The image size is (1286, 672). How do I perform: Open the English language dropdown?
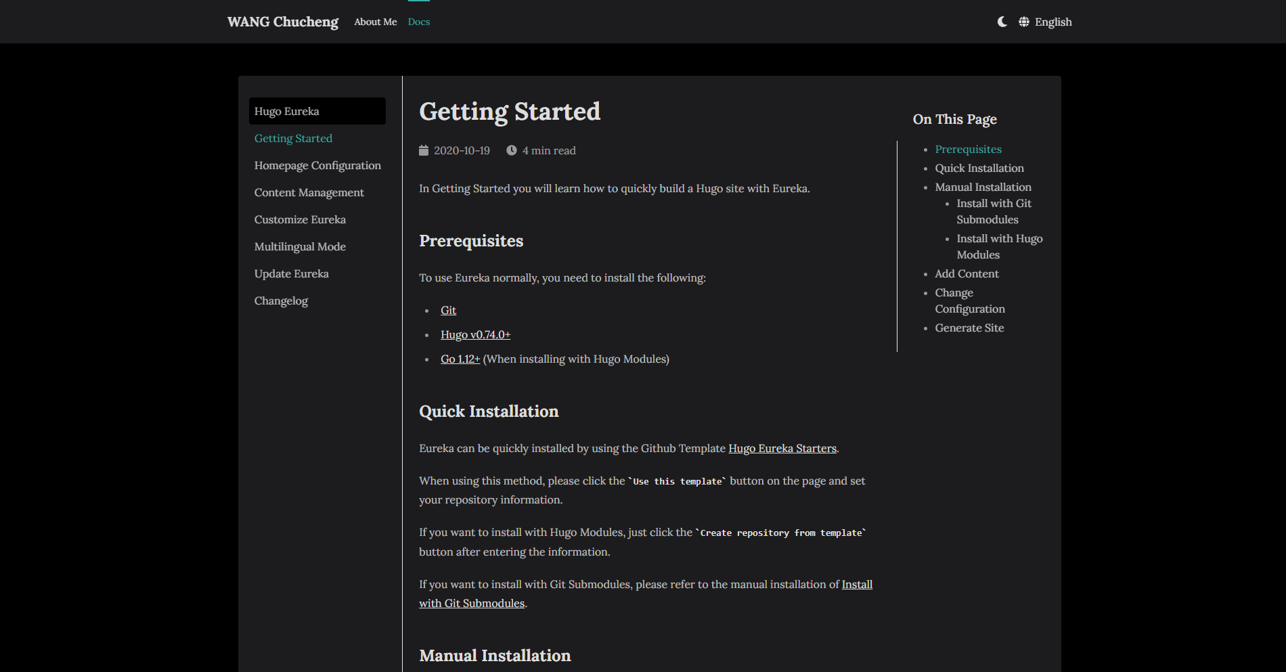1053,22
